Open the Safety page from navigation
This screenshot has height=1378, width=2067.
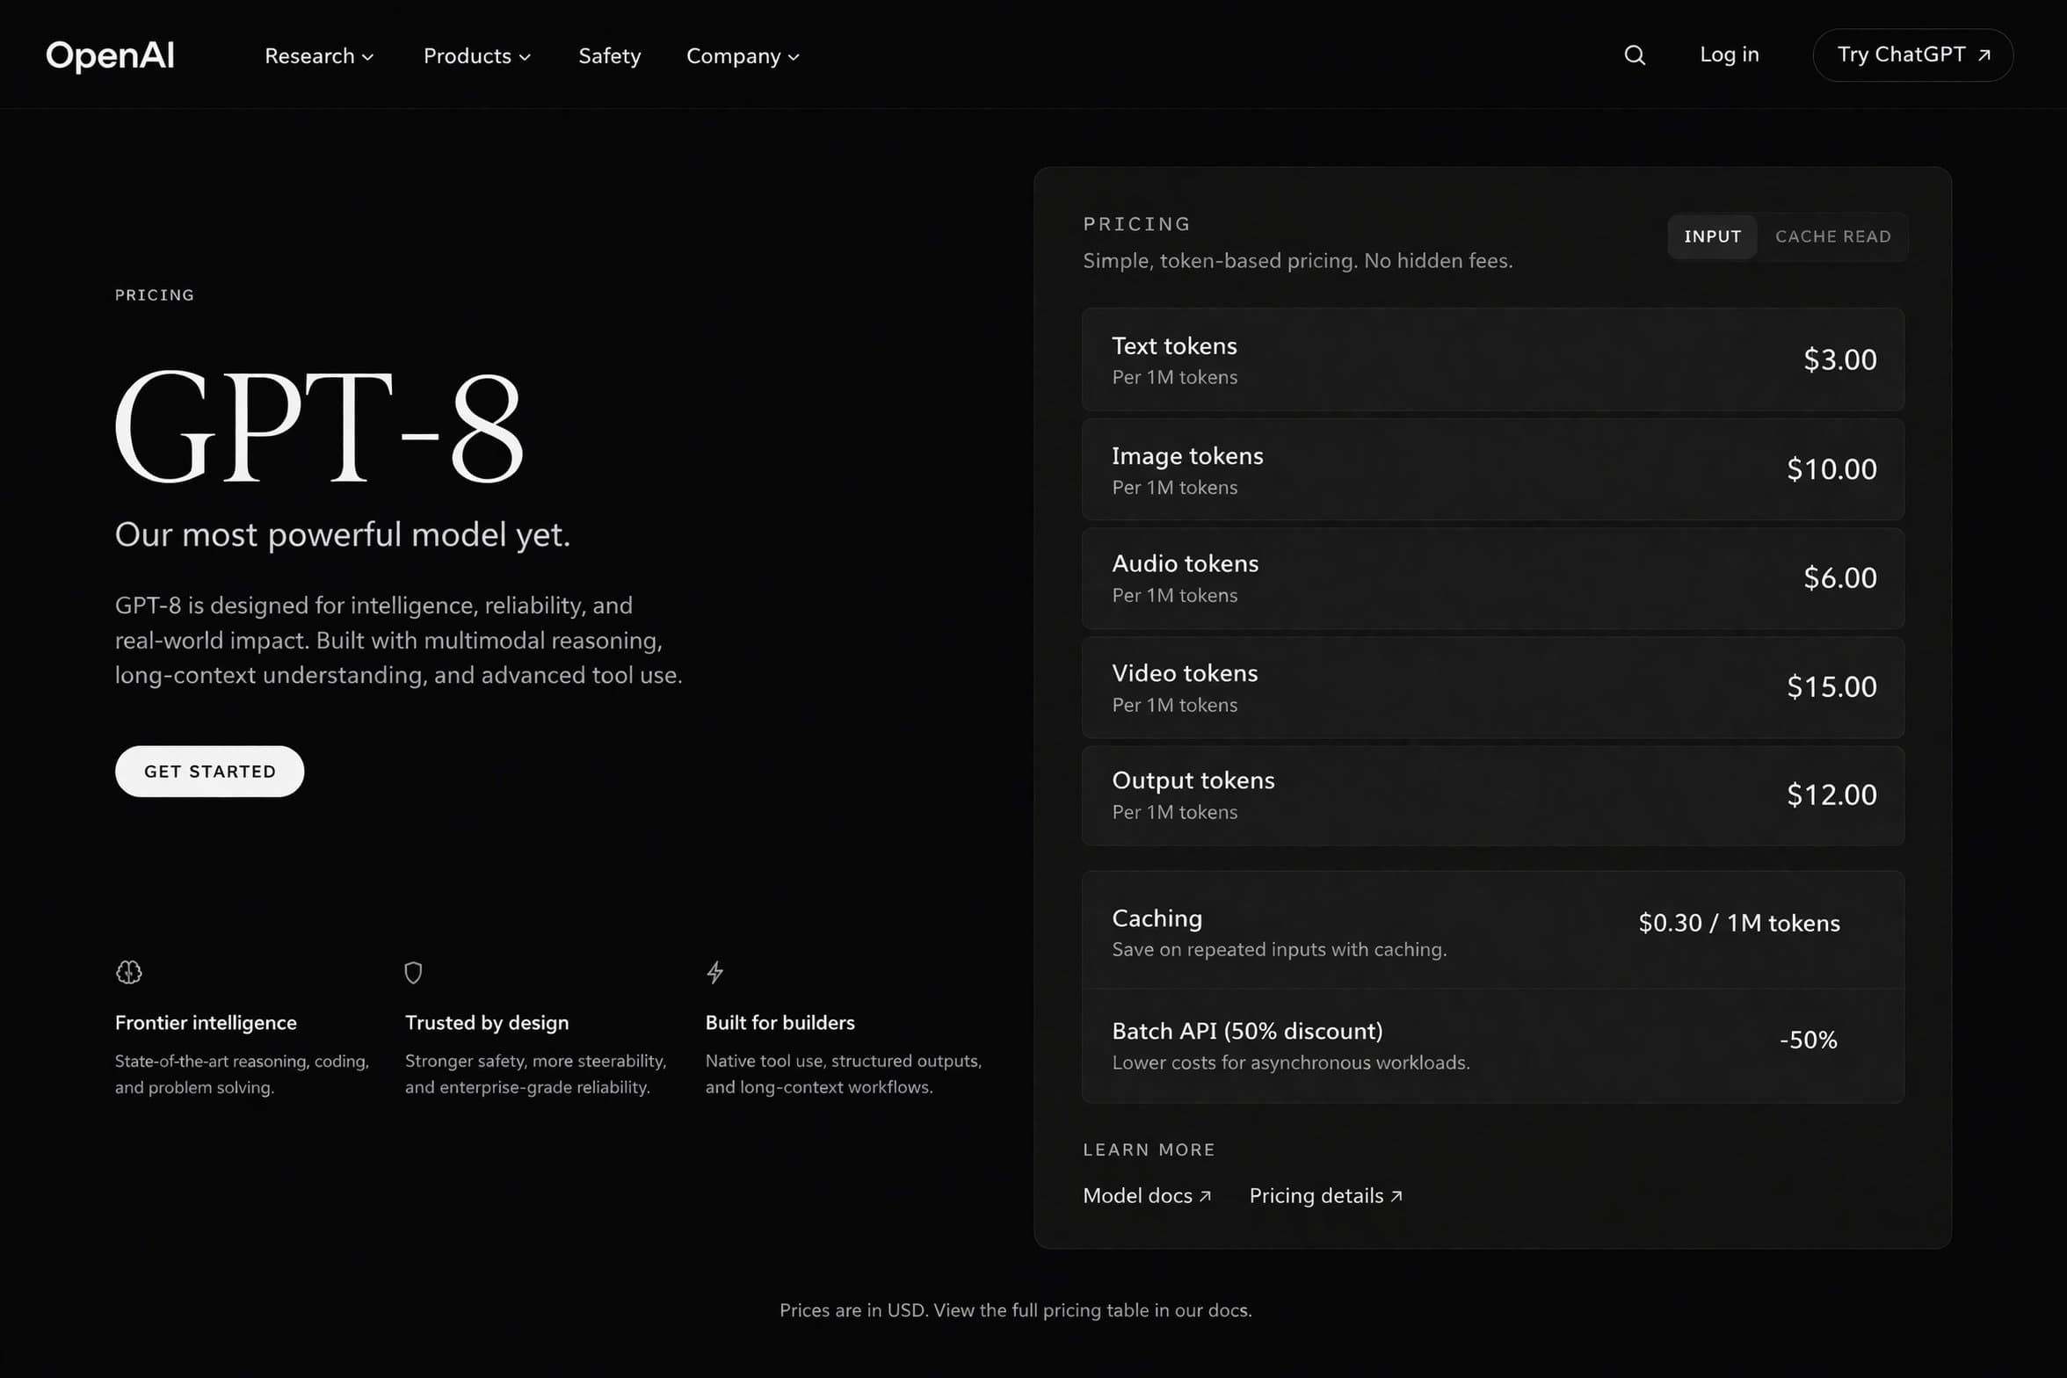pos(609,55)
